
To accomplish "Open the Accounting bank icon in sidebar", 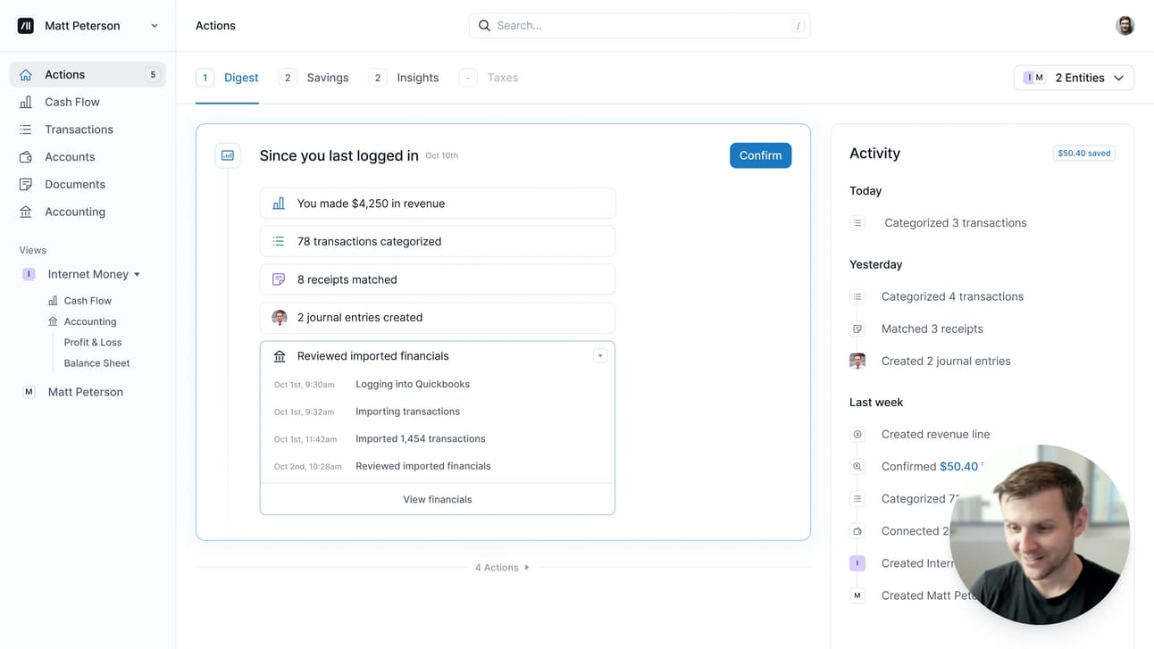I will pyautogui.click(x=26, y=212).
